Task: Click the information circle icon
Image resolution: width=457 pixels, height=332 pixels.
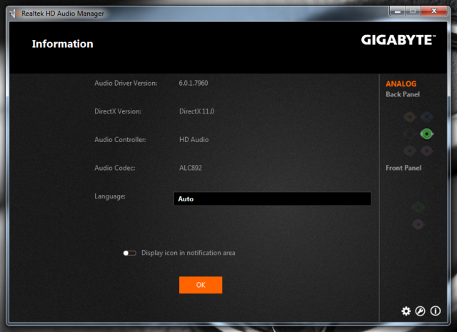Action: pos(436,311)
